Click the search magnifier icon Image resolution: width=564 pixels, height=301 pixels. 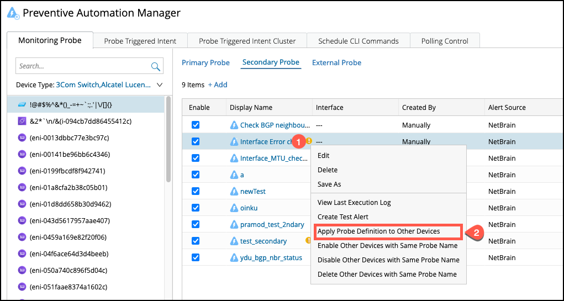click(x=156, y=66)
